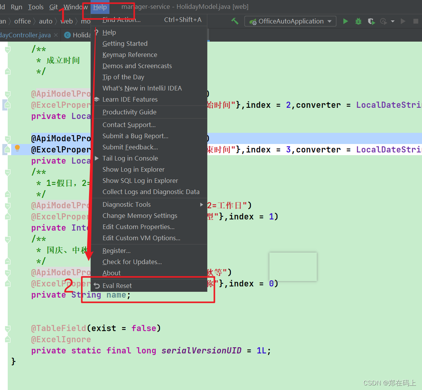Select Find Action in Help menu
Viewport: 422px width, 390px height.
point(150,20)
